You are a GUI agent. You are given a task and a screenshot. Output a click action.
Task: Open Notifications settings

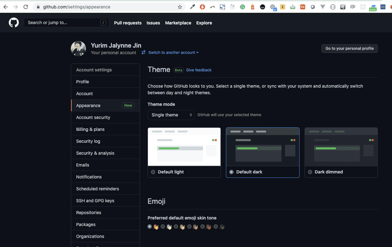tap(105, 177)
